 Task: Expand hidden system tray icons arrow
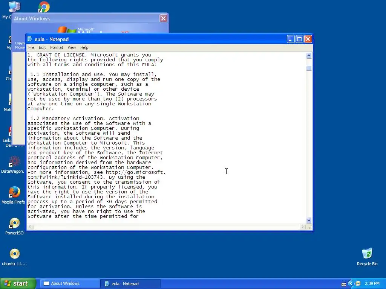(351, 284)
